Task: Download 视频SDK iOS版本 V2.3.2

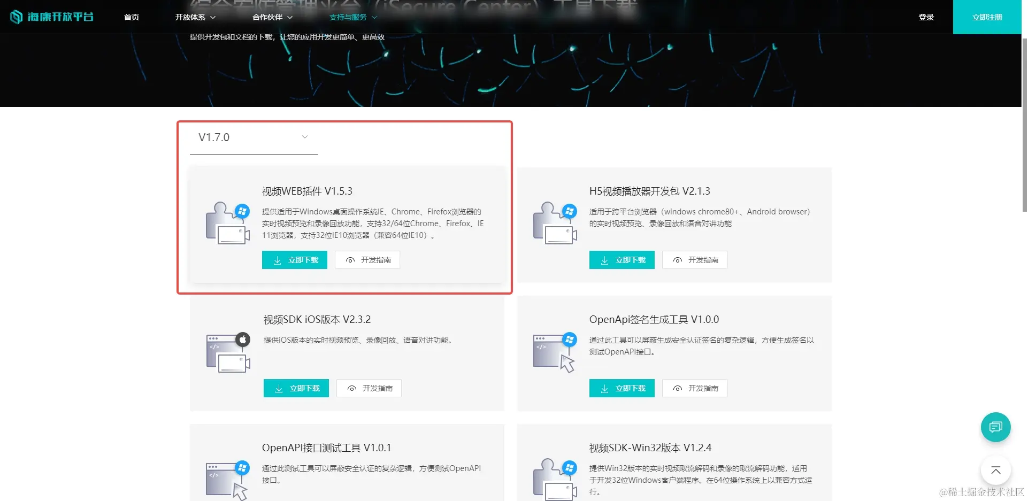Action: 296,388
